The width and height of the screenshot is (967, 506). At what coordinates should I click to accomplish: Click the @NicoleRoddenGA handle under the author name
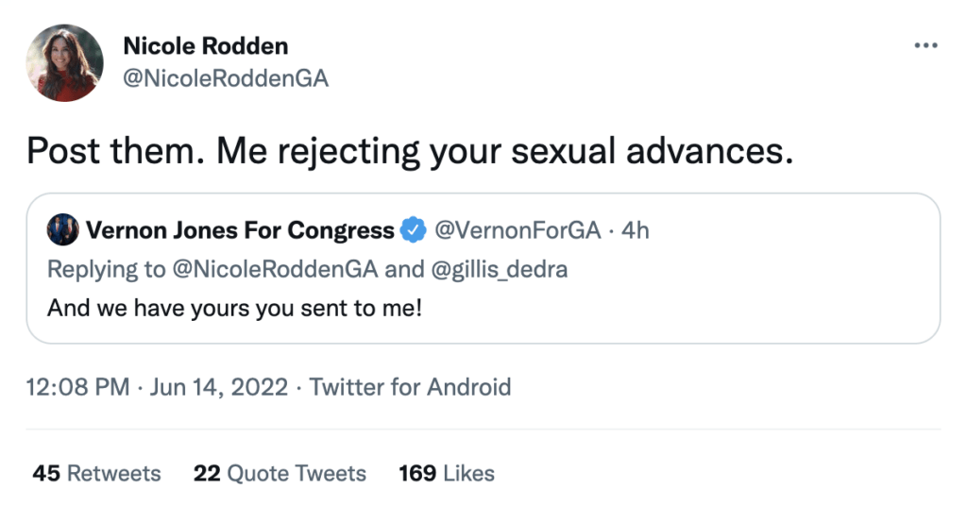(226, 78)
